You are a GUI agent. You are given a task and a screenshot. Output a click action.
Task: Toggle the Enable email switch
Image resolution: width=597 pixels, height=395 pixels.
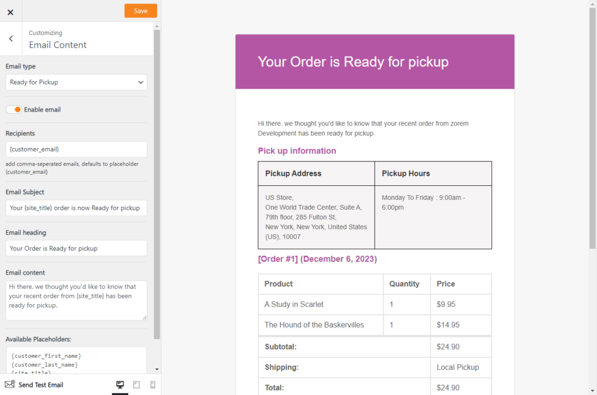point(14,110)
